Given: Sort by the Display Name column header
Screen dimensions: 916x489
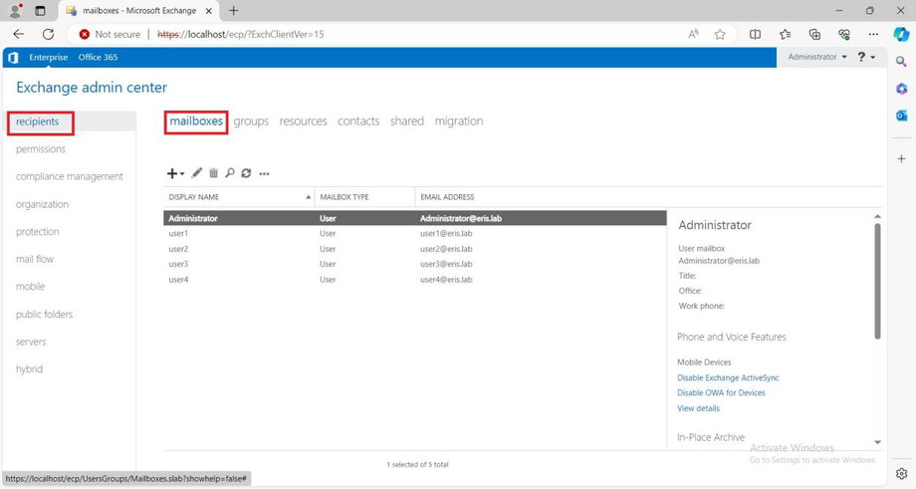Looking at the screenshot, I should click(x=237, y=197).
